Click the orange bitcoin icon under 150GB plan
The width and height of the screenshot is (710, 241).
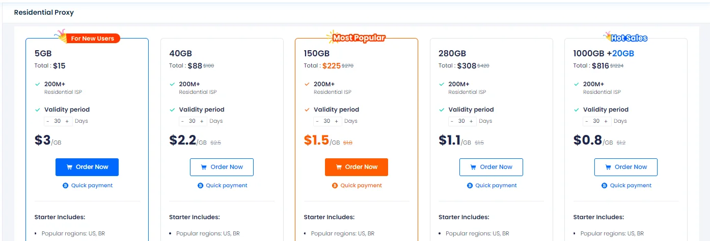(335, 186)
